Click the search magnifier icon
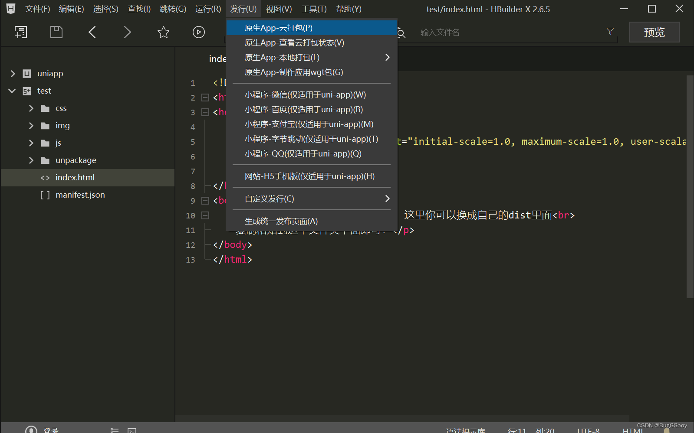 (x=401, y=33)
